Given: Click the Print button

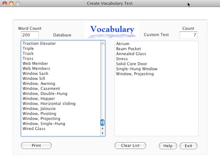Looking at the screenshot, I should (36, 146).
